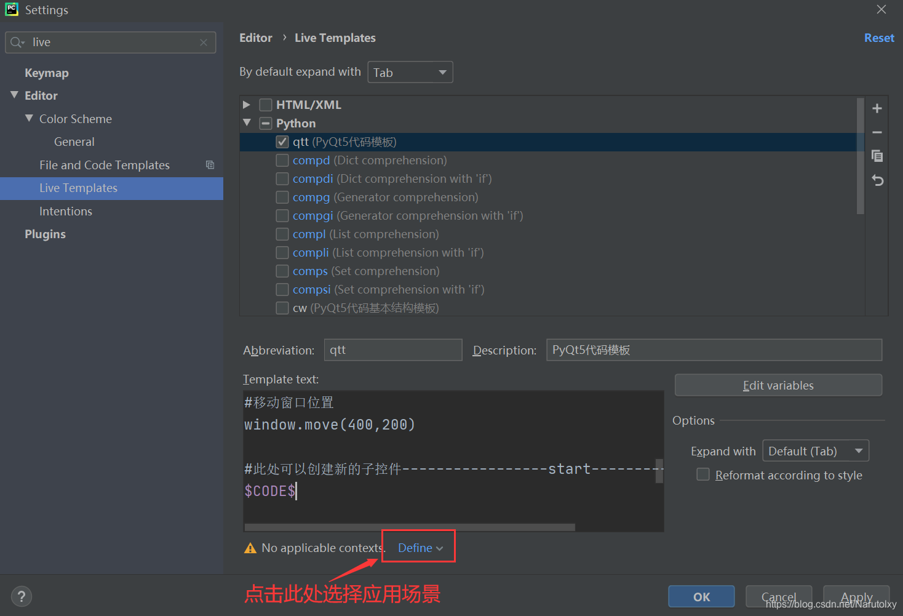The height and width of the screenshot is (616, 903).
Task: Open Expand with Default (Tab) dropdown
Action: point(816,451)
